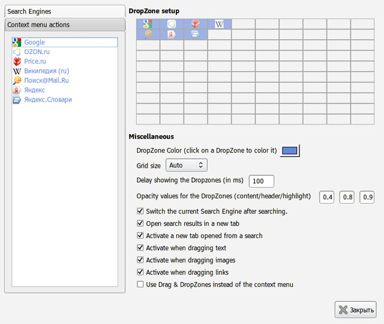The height and width of the screenshot is (324, 384).
Task: Click the Яндекс.Словари DropZone cell in the grid
Action: tap(196, 35)
